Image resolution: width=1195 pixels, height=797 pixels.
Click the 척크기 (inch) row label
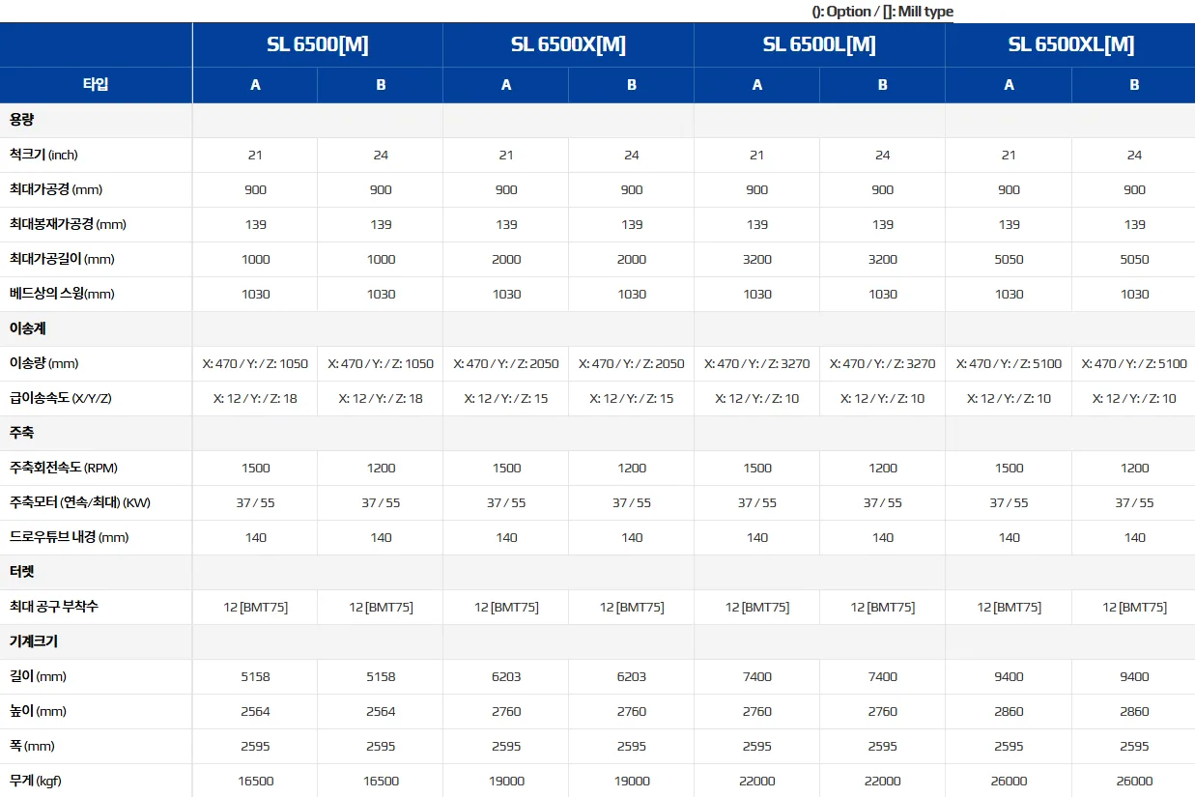tap(43, 155)
